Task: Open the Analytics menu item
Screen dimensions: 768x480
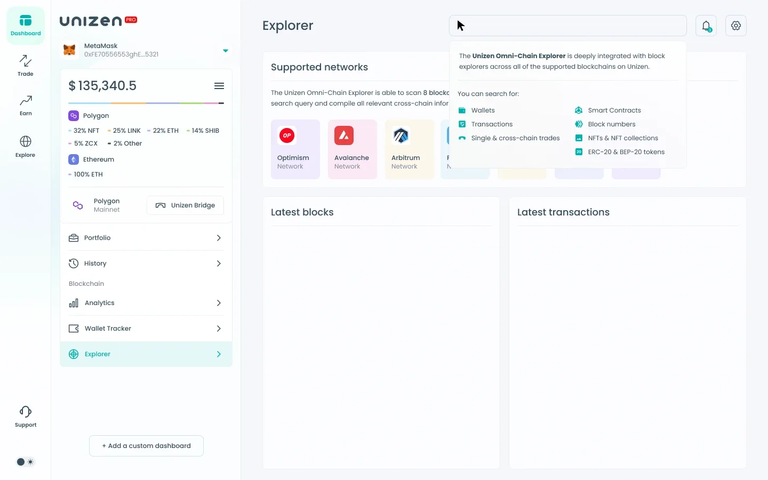Action: click(146, 303)
